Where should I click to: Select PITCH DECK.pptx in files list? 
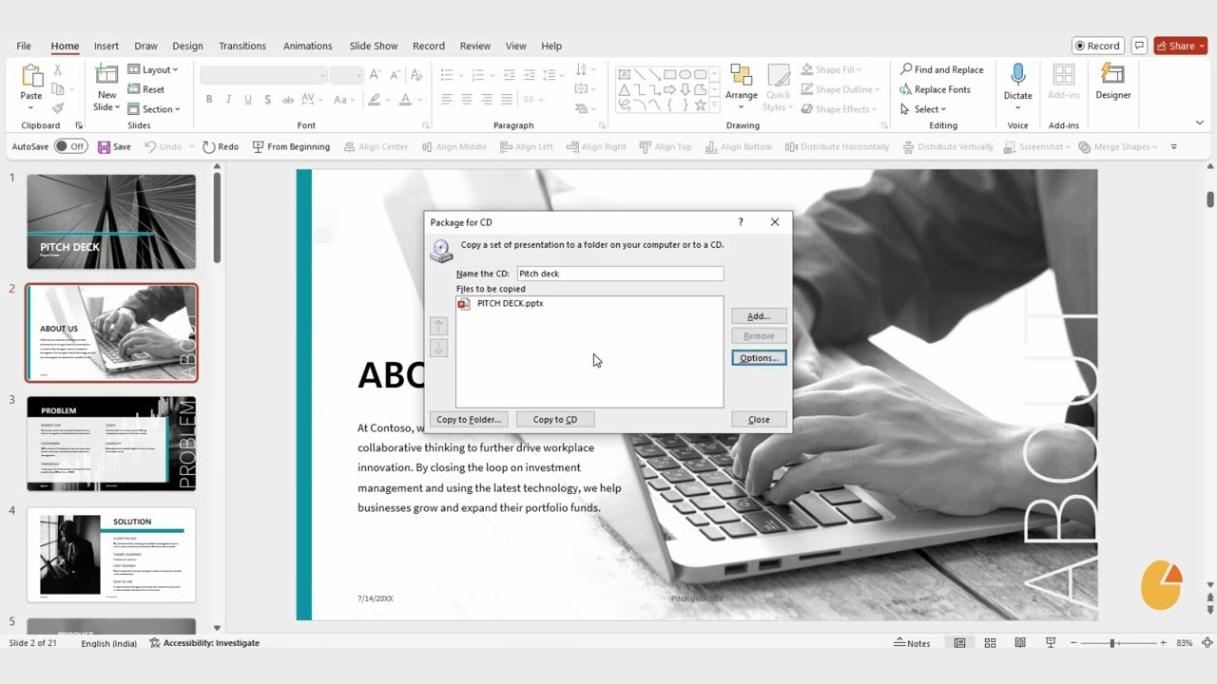tap(501, 304)
